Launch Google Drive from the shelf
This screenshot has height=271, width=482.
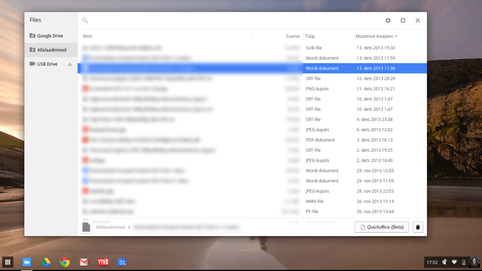pyautogui.click(x=46, y=262)
